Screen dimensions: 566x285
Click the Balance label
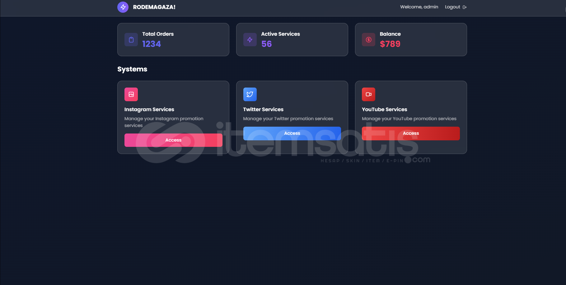tap(390, 34)
